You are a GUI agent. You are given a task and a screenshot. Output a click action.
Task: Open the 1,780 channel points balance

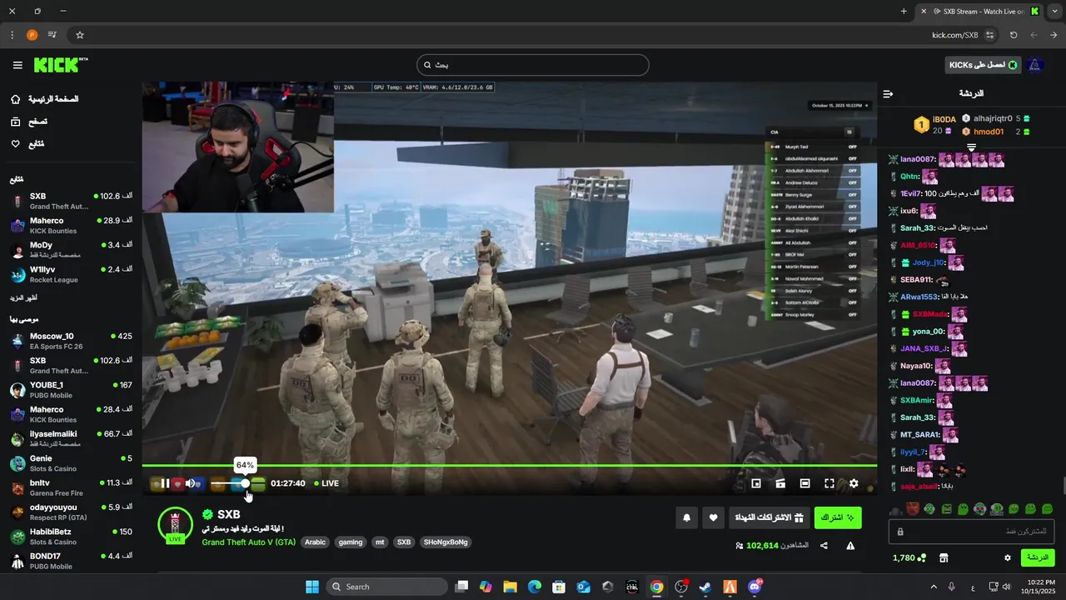coord(909,557)
